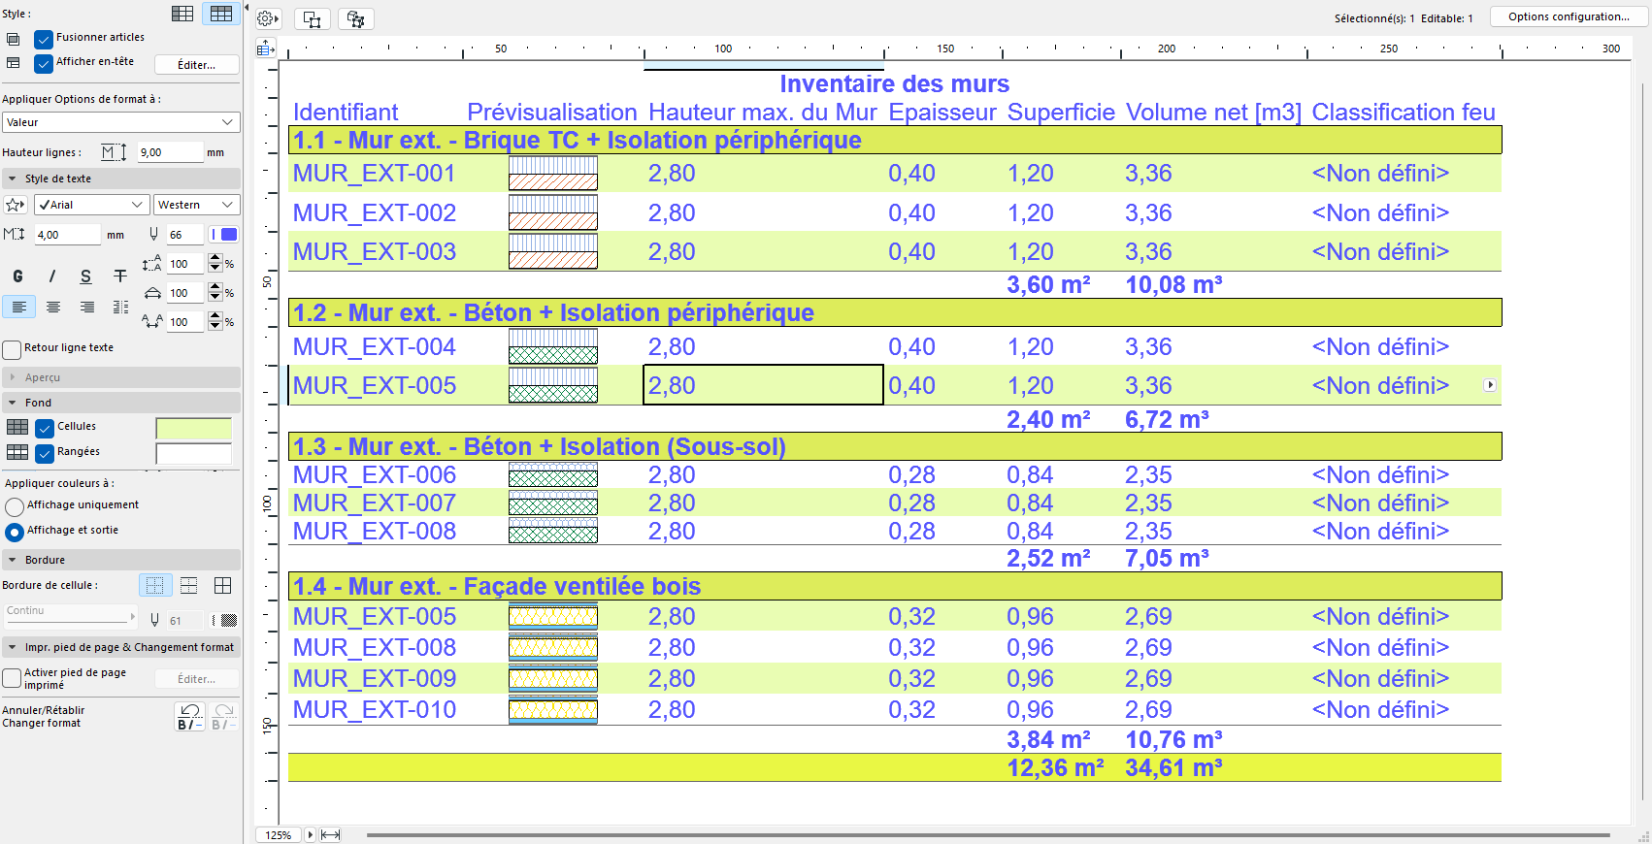Image resolution: width=1652 pixels, height=844 pixels.
Task: Open the favorites star text style icon
Action: pos(15,205)
